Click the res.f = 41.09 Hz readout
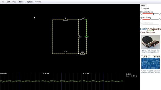The image size is (161, 90). click(131, 76)
